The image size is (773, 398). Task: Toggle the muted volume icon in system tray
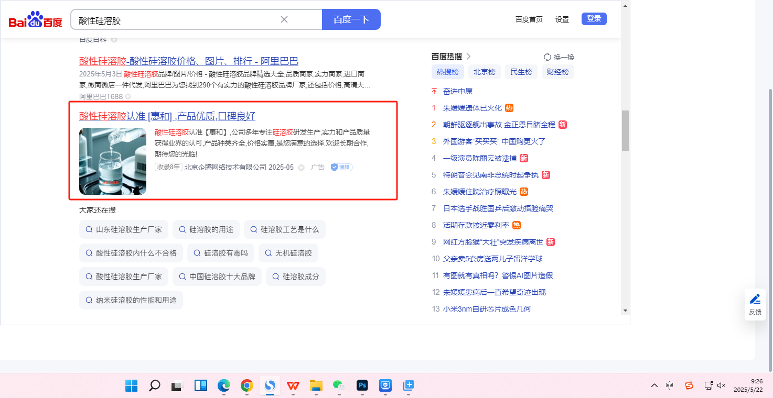tap(721, 386)
